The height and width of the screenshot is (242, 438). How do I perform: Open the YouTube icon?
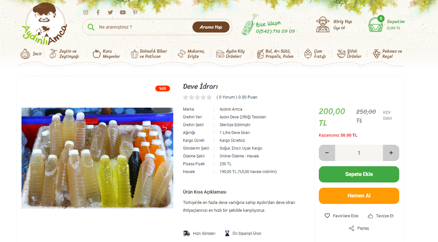(x=123, y=12)
